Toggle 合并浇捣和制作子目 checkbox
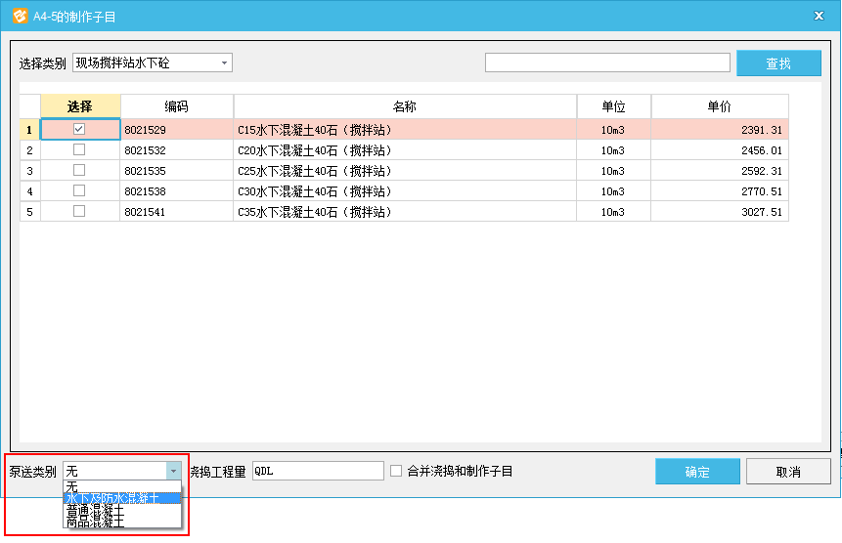Screen dimensions: 842x543 pos(396,471)
